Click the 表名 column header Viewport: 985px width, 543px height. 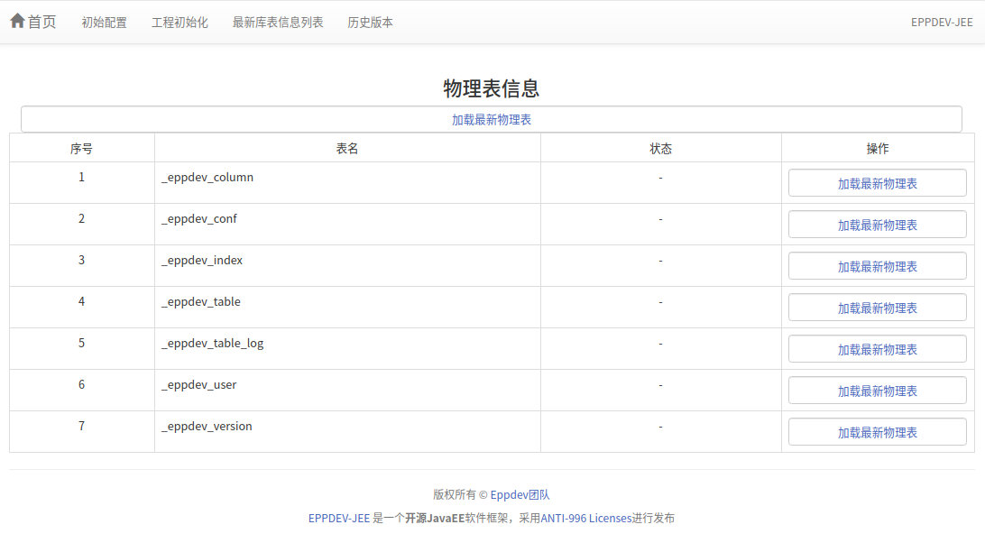pyautogui.click(x=347, y=149)
